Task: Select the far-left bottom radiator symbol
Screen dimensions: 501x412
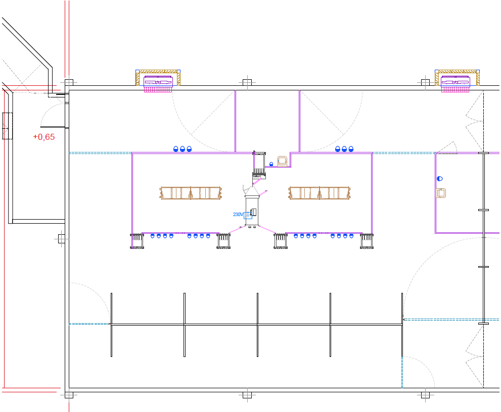Action: (x=137, y=241)
